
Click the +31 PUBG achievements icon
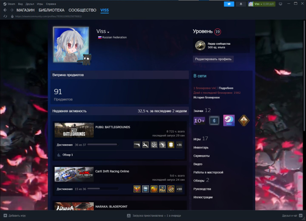coord(179,145)
